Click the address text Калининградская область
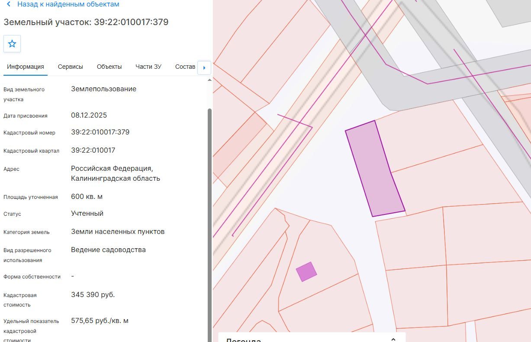Image resolution: width=531 pixels, height=342 pixels. (116, 179)
